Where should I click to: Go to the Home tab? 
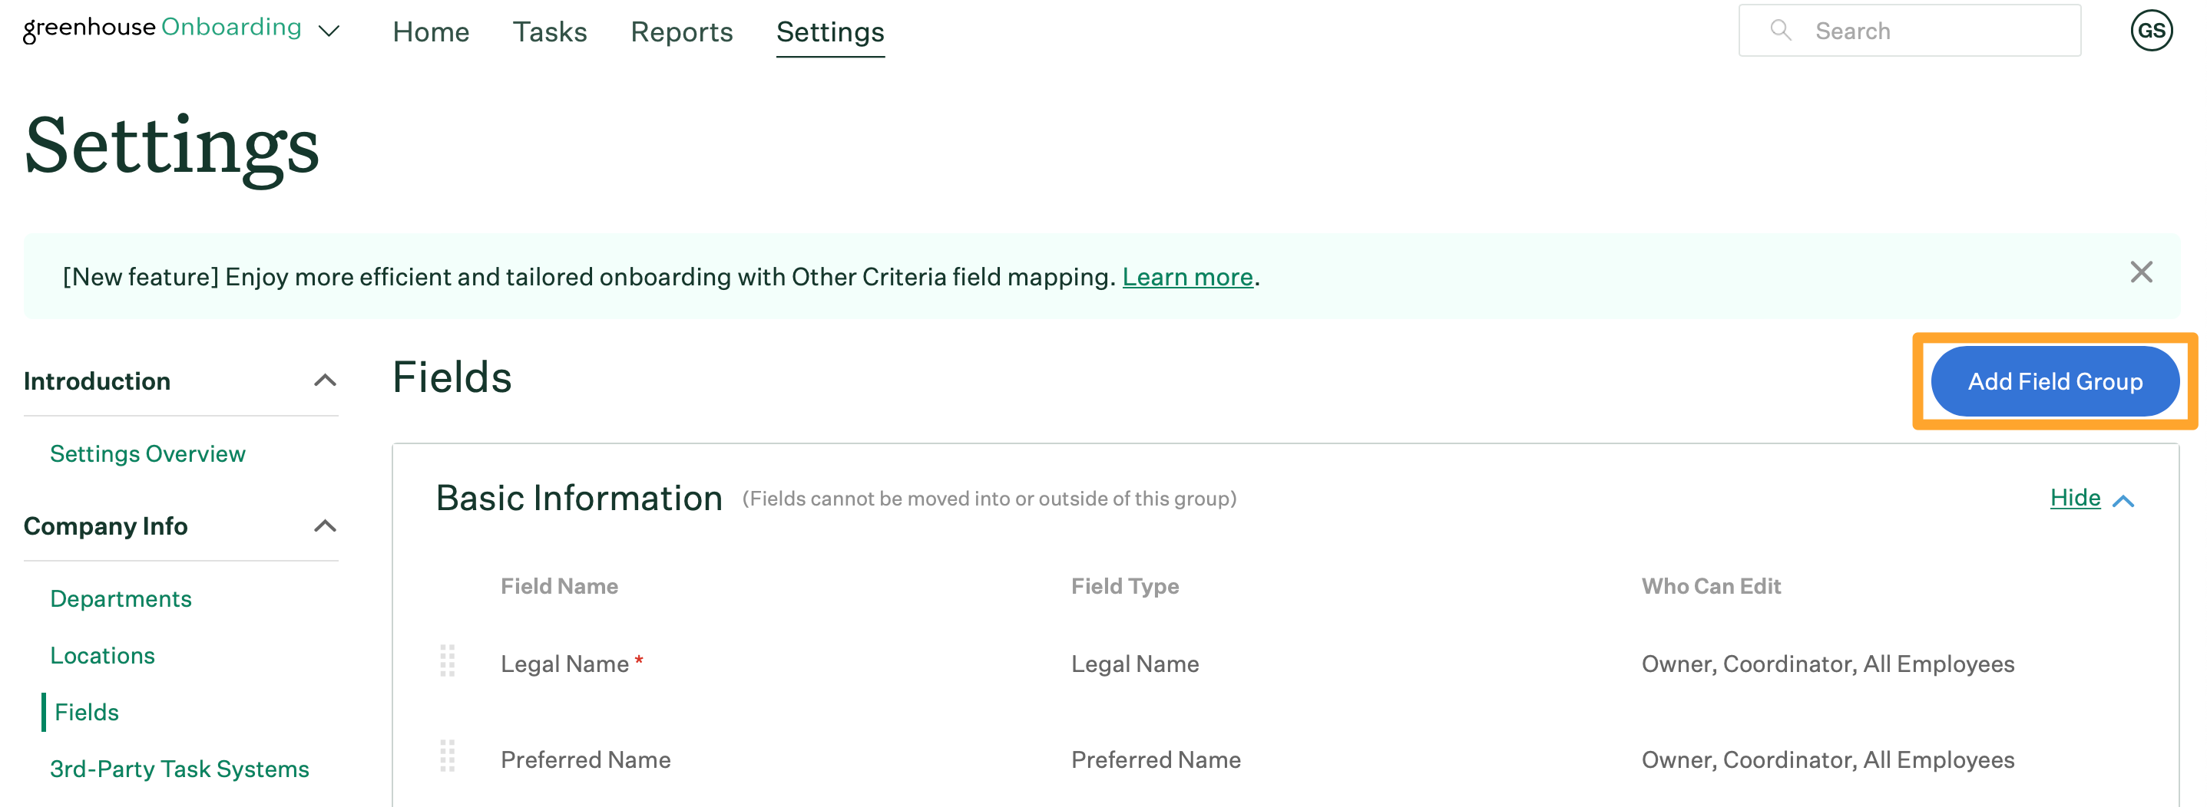click(x=431, y=31)
